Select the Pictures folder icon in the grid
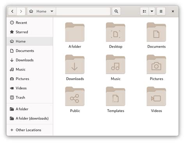This screenshot has height=143, width=185. (157, 64)
